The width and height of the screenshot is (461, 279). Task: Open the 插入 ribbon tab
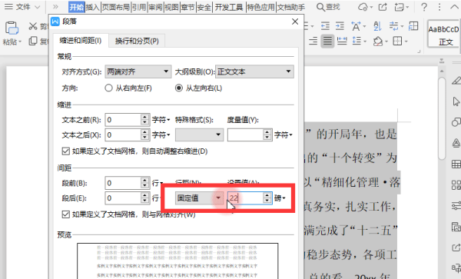pyautogui.click(x=93, y=7)
